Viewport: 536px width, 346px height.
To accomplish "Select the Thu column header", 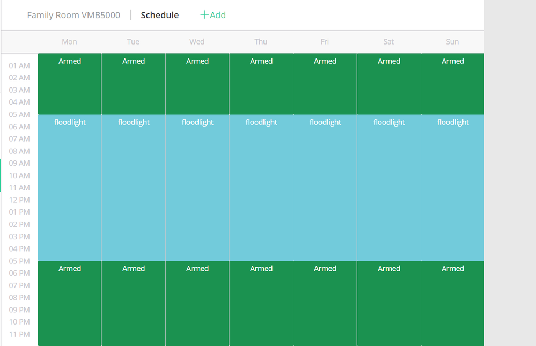I will tap(261, 42).
